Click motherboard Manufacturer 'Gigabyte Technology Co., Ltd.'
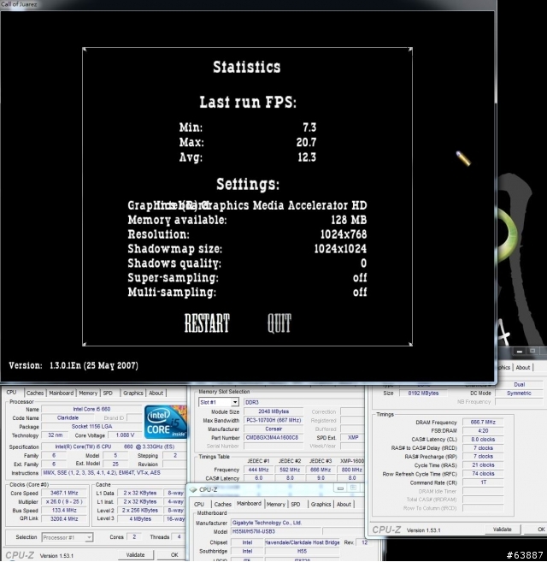547x562 pixels. (297, 523)
